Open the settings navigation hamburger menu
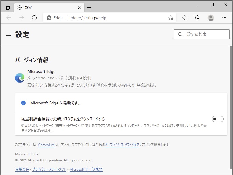The image size is (233, 175). click(x=8, y=34)
